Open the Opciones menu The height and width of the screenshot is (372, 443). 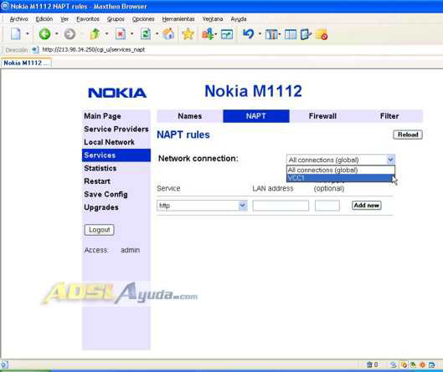143,19
